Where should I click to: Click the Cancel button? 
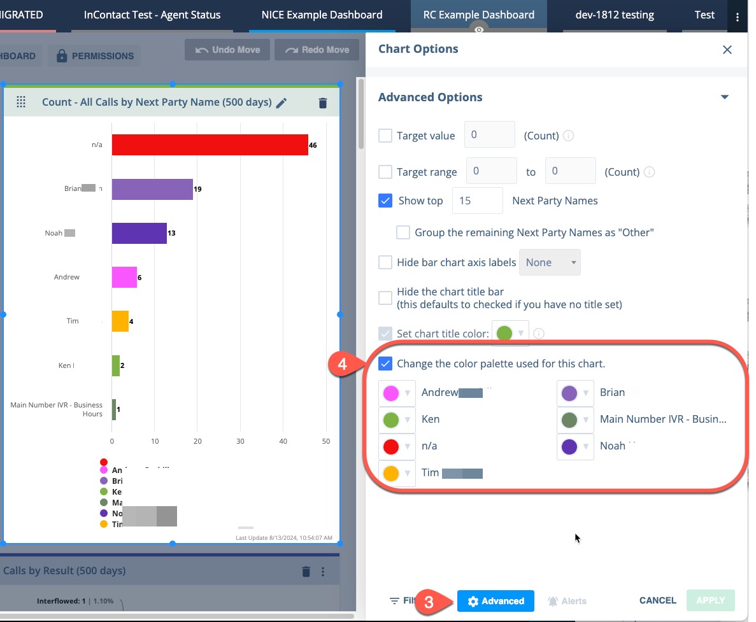[657, 600]
